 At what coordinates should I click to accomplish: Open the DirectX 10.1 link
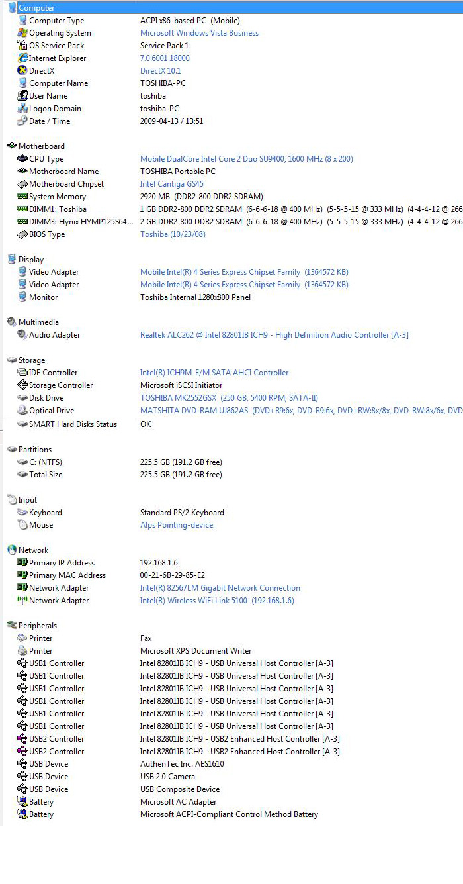pyautogui.click(x=160, y=71)
